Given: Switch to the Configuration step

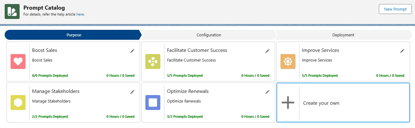Looking at the screenshot, I should click(x=209, y=35).
